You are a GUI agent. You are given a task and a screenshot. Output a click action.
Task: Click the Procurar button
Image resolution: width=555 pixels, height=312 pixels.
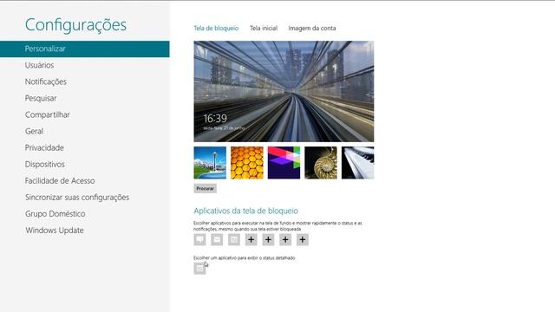pyautogui.click(x=205, y=189)
